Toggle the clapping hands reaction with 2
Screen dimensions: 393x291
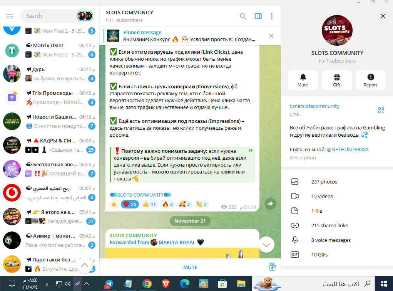click(202, 204)
